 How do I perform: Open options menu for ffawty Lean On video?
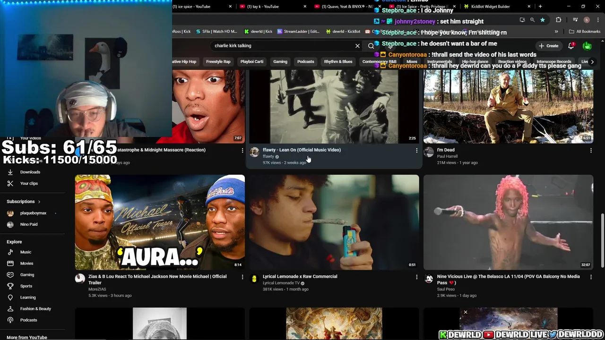pyautogui.click(x=416, y=150)
